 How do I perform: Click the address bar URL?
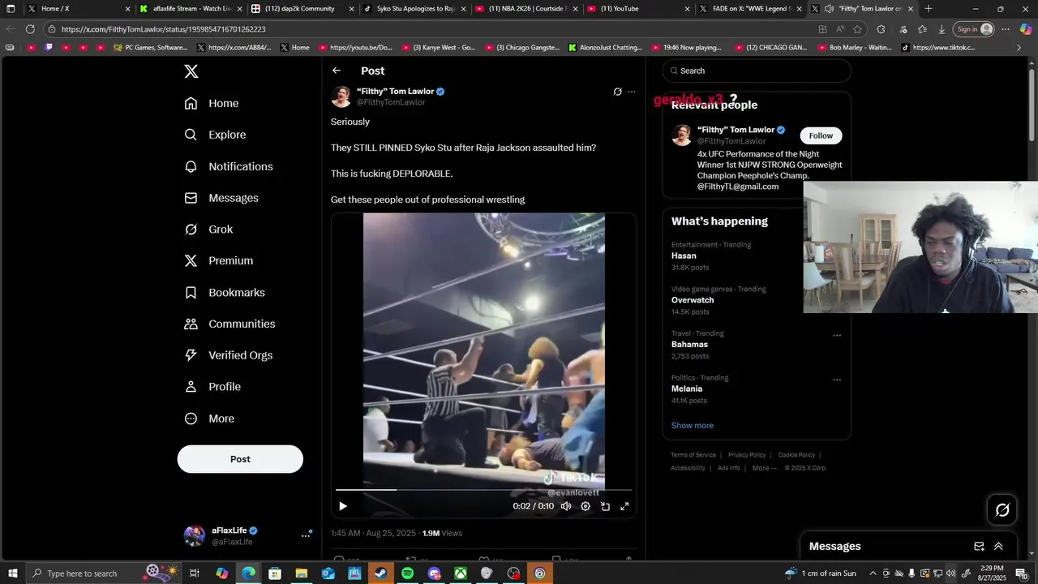click(164, 29)
